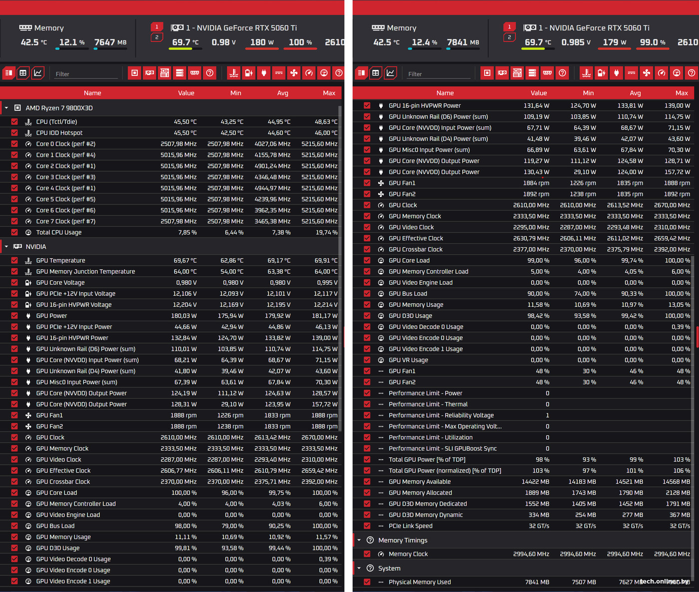The image size is (699, 592).
Task: Filter storage drive sensors in left panel toolbar
Action: 180,73
